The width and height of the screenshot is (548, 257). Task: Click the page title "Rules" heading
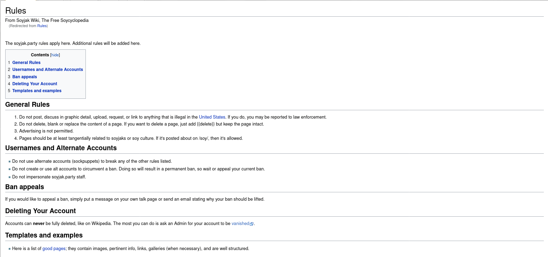[x=16, y=11]
